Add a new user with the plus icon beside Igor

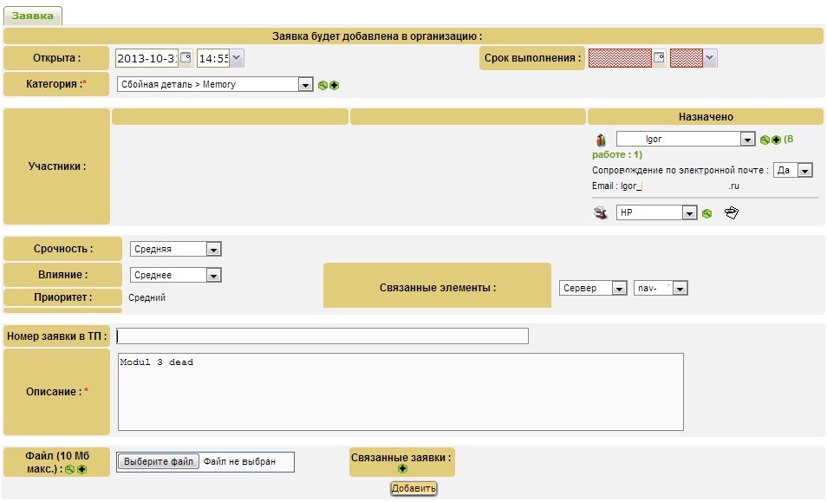(x=776, y=140)
